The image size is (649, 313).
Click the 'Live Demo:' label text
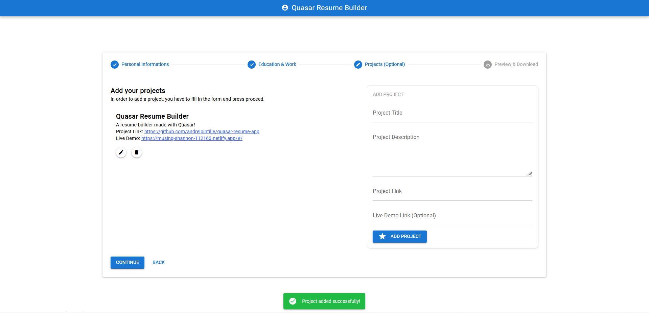[x=128, y=138]
